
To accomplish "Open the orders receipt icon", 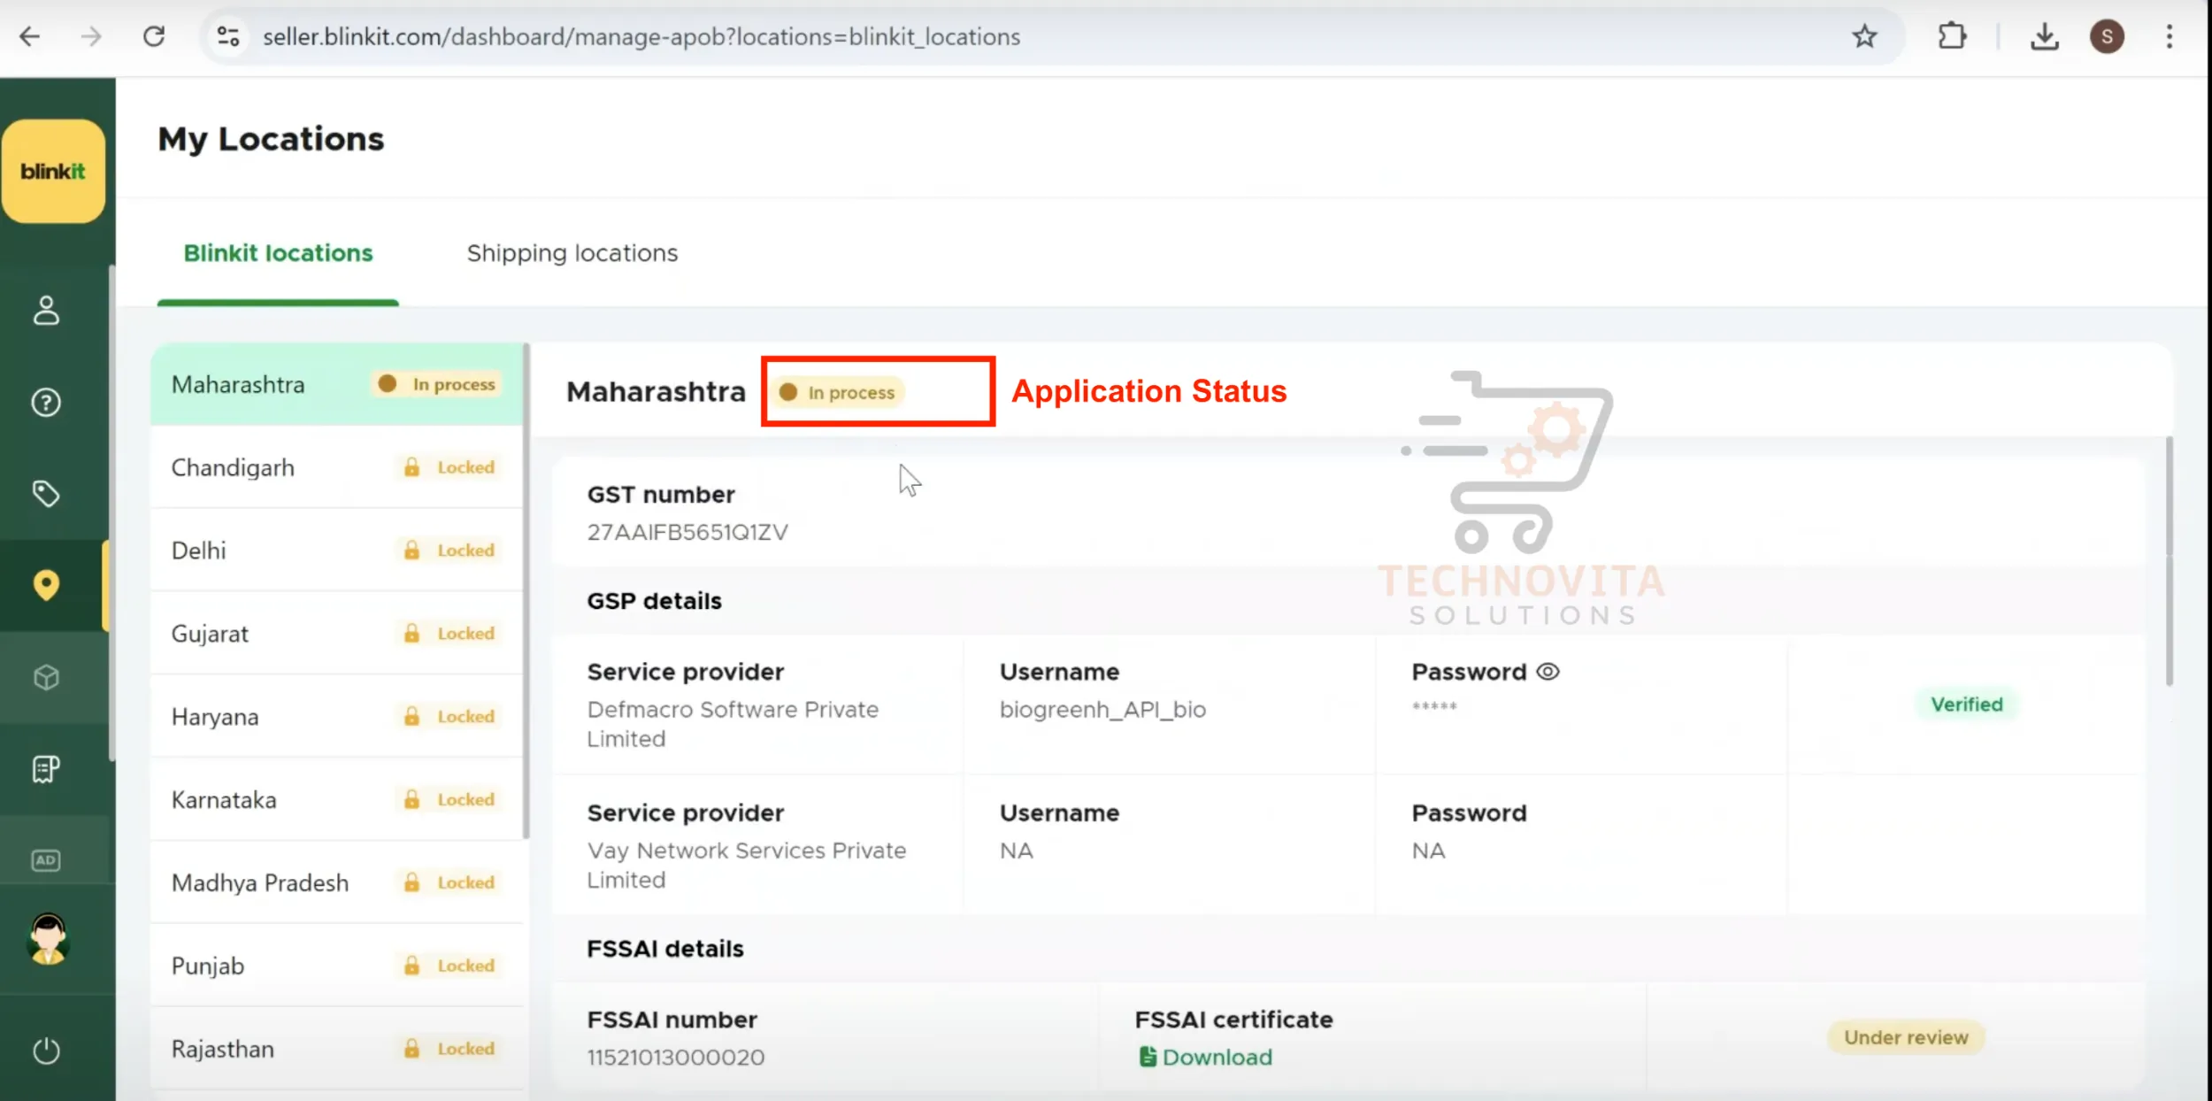I will [x=45, y=768].
